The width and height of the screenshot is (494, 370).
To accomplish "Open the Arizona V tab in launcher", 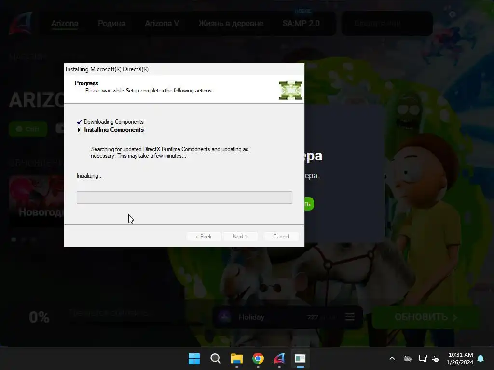I will pyautogui.click(x=162, y=23).
